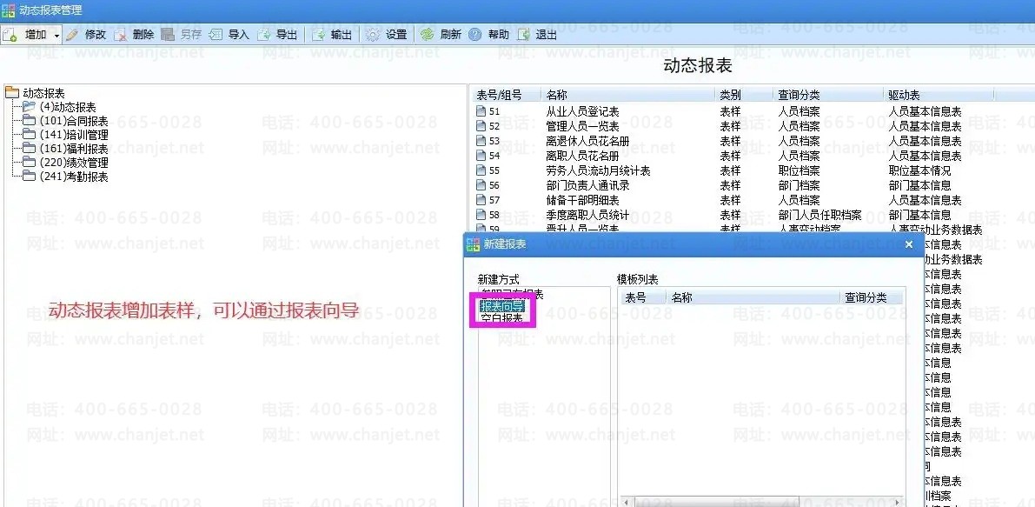Select 报表向导 in the 新建方式 list
The image size is (1035, 507).
502,306
